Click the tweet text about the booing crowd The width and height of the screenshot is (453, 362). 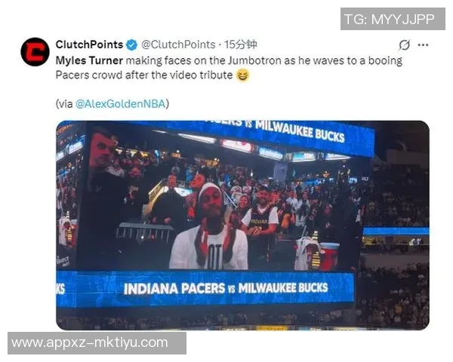(x=229, y=68)
